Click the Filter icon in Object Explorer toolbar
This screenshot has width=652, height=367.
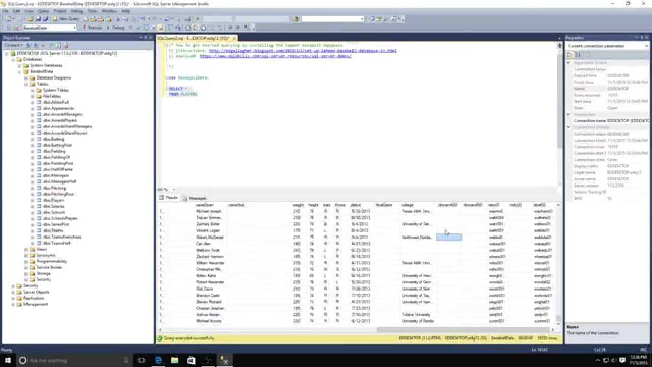click(50, 45)
